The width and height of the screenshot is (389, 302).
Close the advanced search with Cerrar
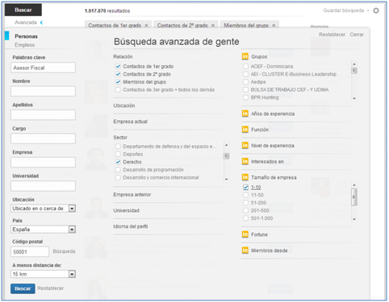point(357,35)
